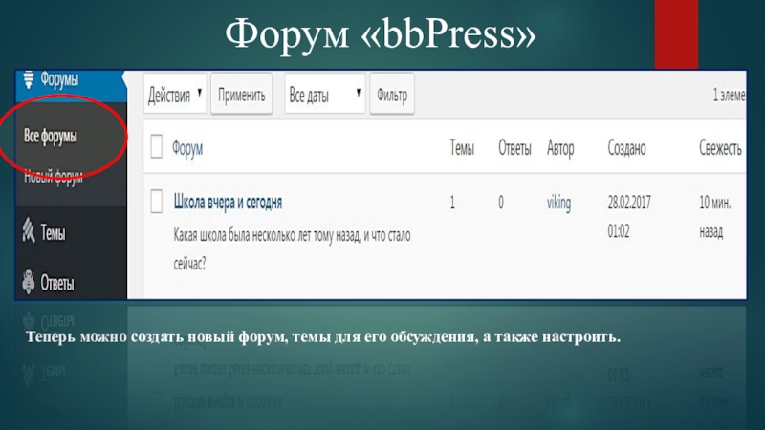765x430 pixels.
Task: Click the Ответы bee icon in sidebar
Action: (29, 281)
